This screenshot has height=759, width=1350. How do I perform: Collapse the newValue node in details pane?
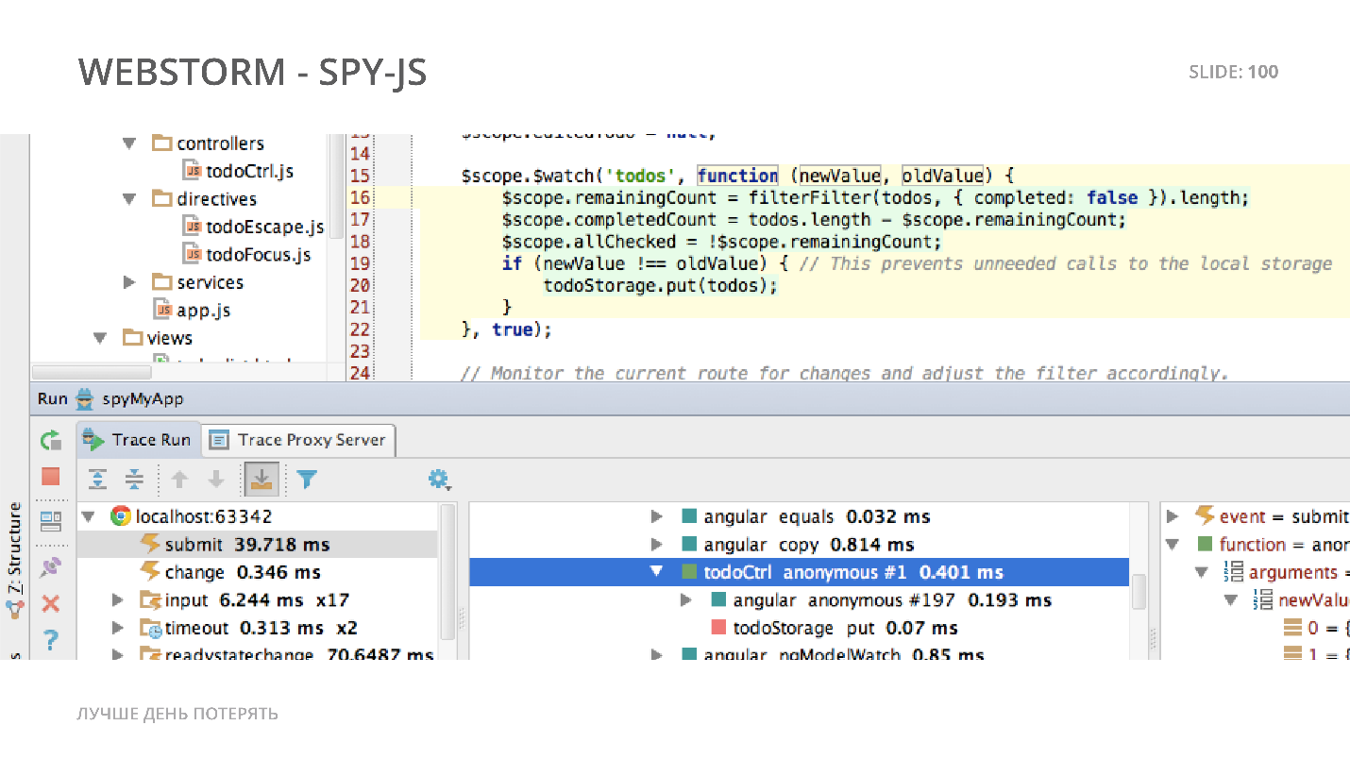1231,600
